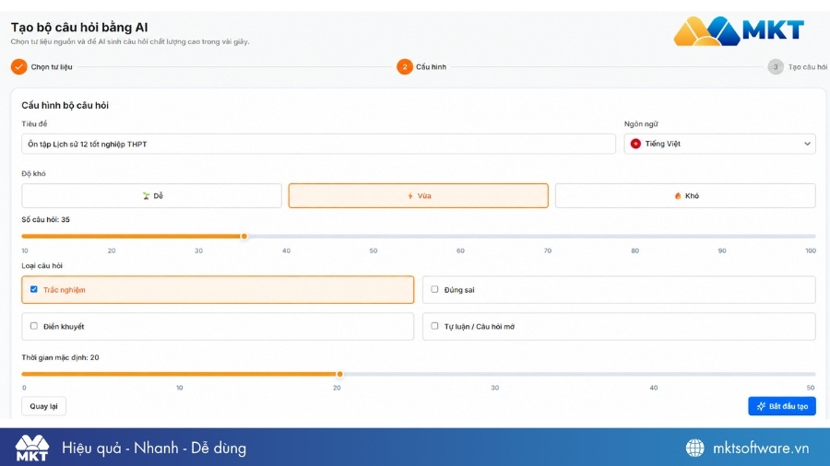Click the 100 tick label on question slider

(x=811, y=251)
